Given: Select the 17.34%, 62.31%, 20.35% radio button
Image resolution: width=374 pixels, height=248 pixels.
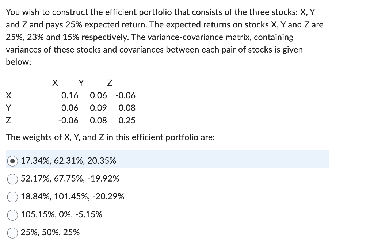Looking at the screenshot, I should coord(12,161).
